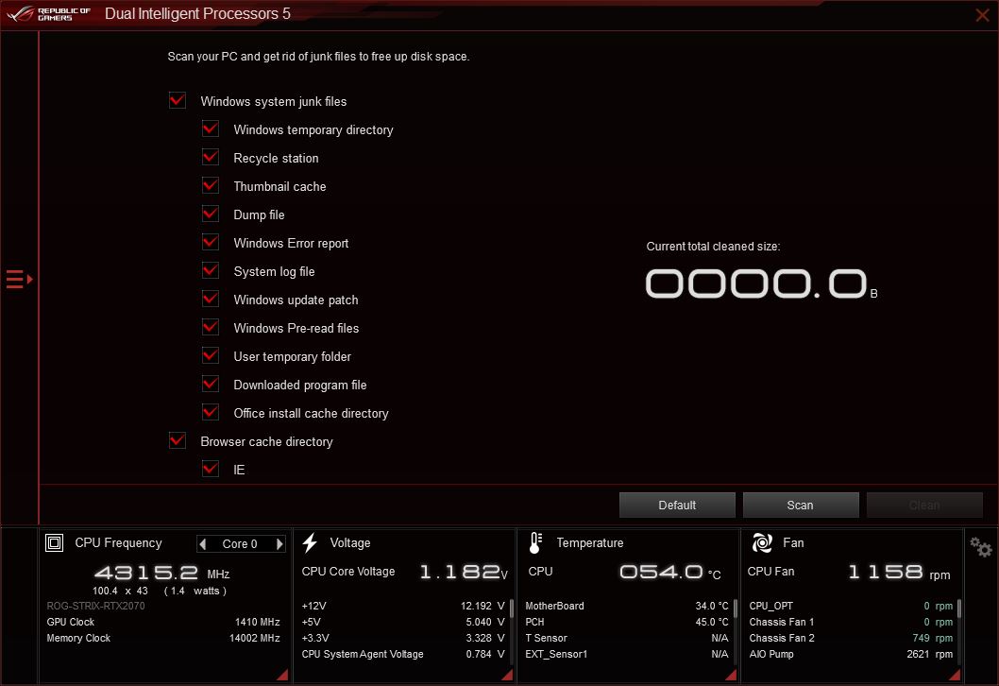The image size is (999, 686).
Task: Expand the Fan panel corner triangle
Action: (x=955, y=675)
